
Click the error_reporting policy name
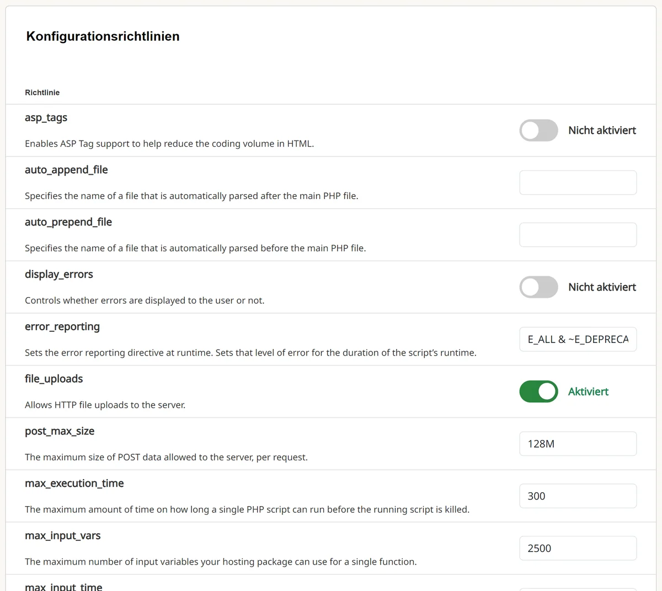click(62, 326)
